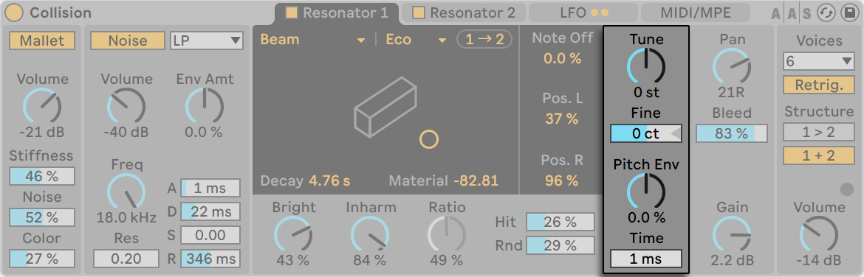Image resolution: width=864 pixels, height=277 pixels.
Task: Click the Bleed 83 % slider
Action: click(732, 133)
